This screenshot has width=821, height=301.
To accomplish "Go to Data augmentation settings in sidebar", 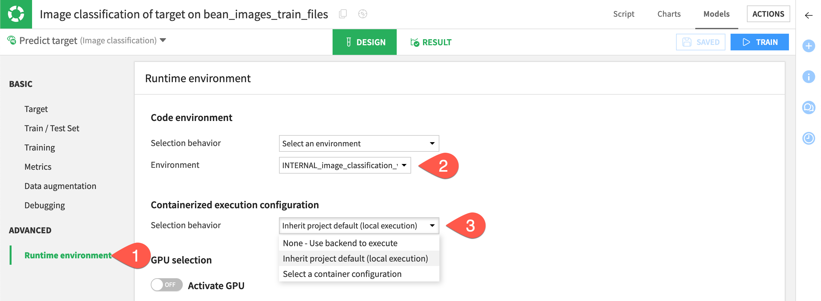I will tap(60, 185).
